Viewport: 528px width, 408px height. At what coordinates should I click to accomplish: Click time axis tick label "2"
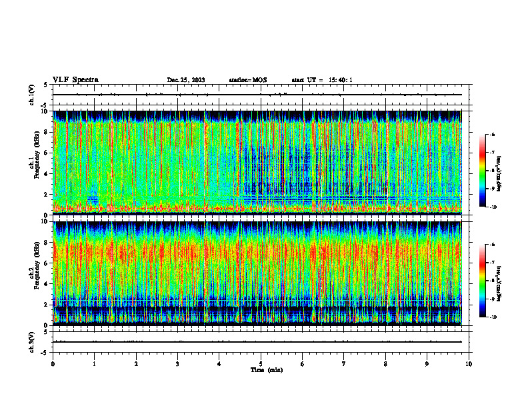136,364
